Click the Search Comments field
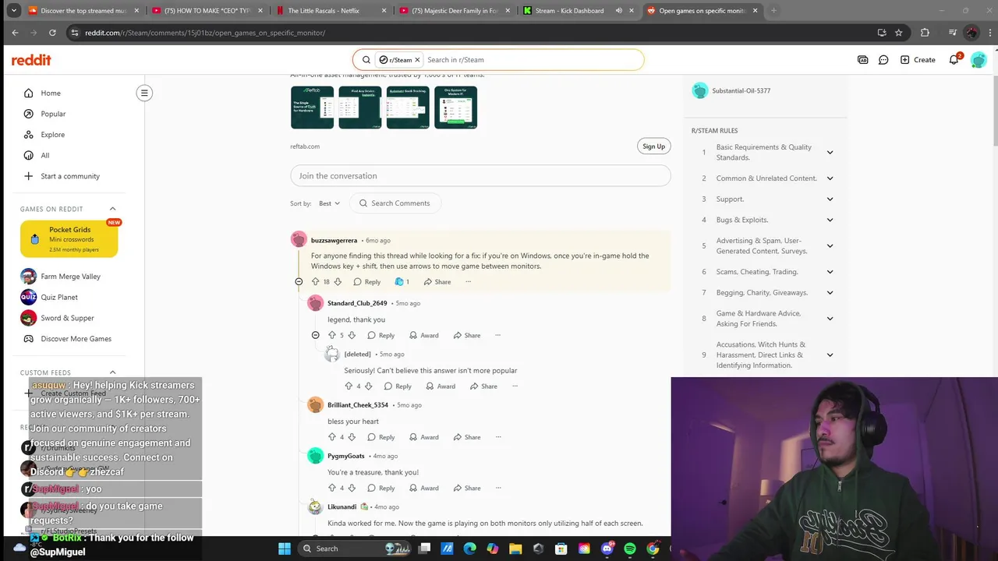The width and height of the screenshot is (998, 561). [395, 203]
